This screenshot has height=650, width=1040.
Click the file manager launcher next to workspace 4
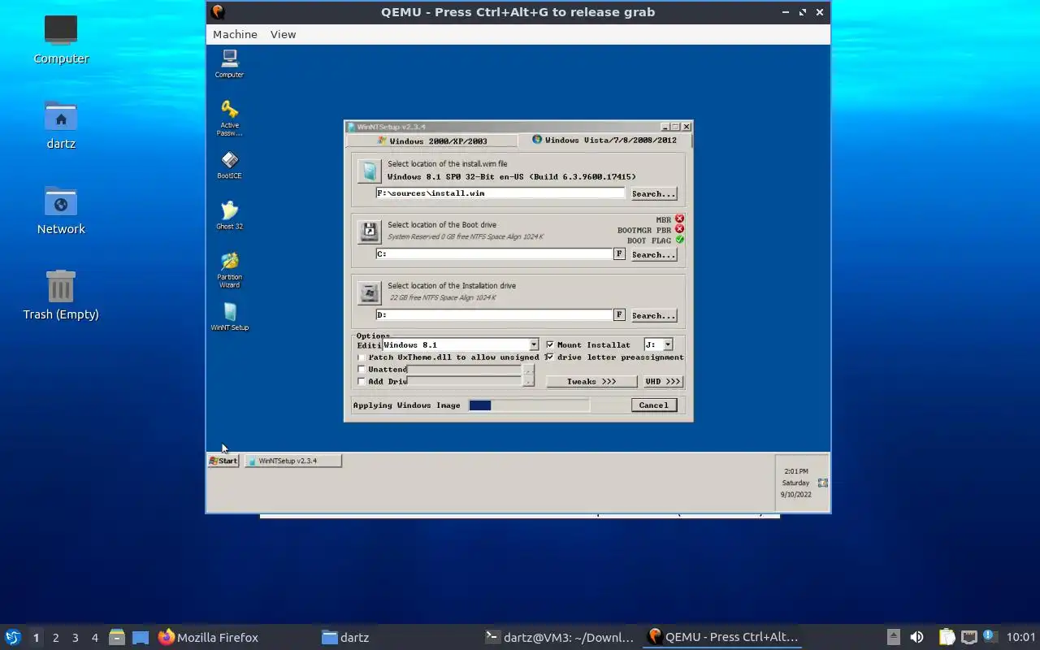[x=117, y=637]
